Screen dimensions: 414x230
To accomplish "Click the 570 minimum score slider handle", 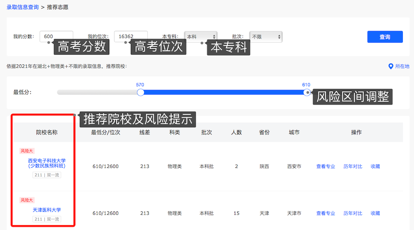I will point(140,92).
